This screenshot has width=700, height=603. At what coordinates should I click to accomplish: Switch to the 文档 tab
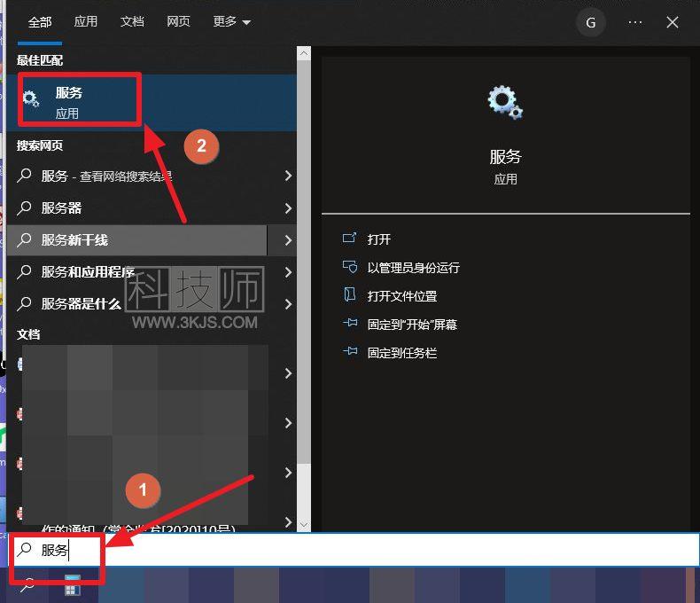point(132,21)
